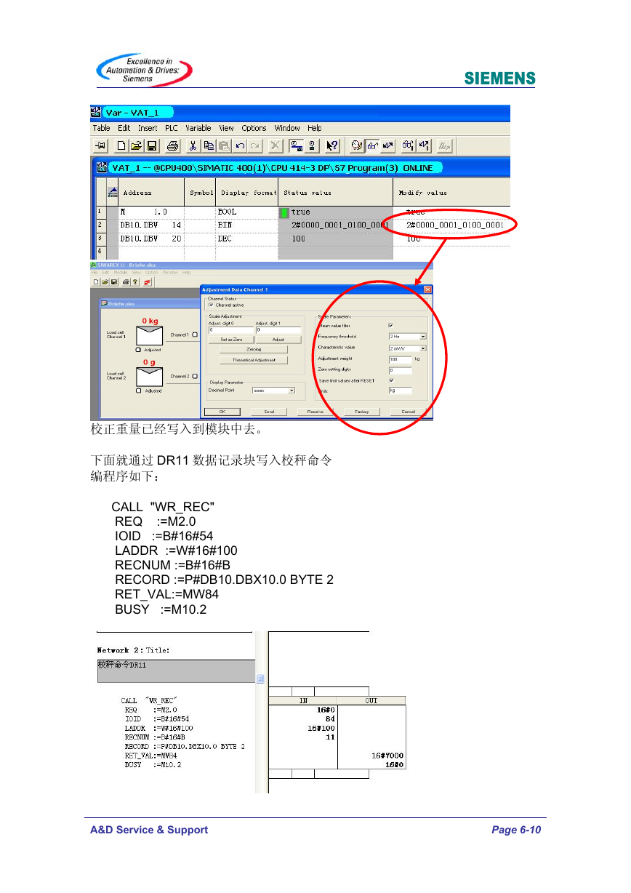This screenshot has height=893, width=631.
Task: Click the Adjust. digit 0 input field
Action: (231, 330)
